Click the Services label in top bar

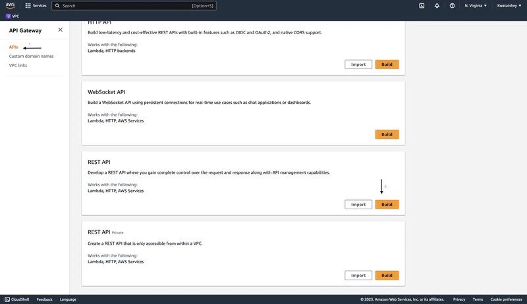tap(40, 6)
